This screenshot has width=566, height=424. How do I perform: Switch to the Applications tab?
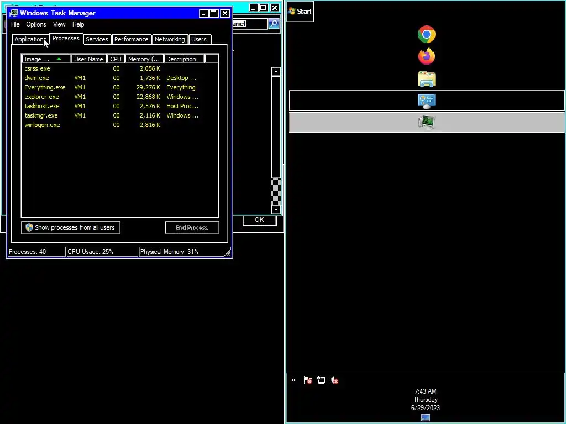[30, 39]
